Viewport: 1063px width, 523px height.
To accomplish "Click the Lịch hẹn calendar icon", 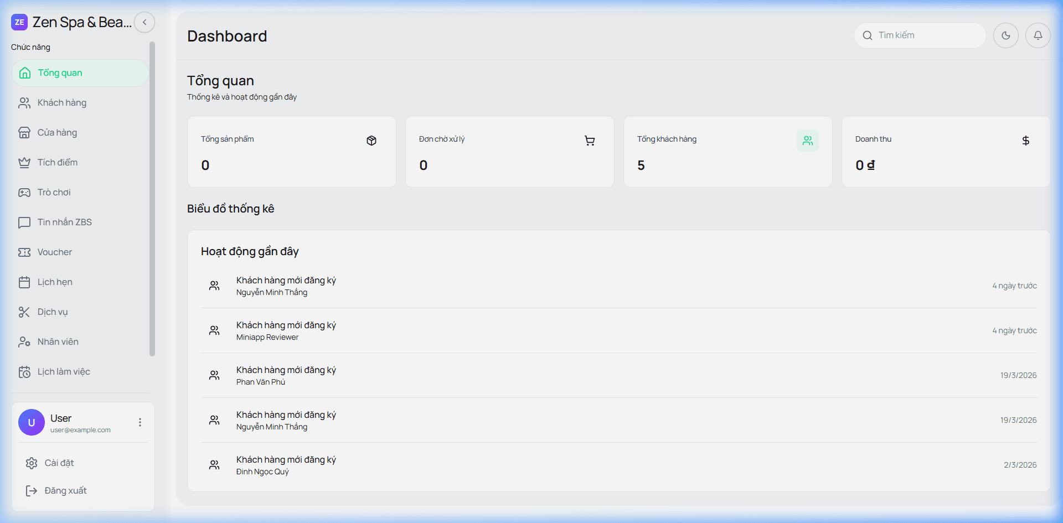I will [24, 282].
